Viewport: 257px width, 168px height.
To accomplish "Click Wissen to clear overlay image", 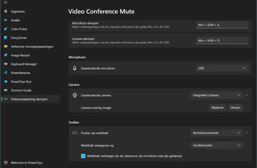I will point(235,108).
